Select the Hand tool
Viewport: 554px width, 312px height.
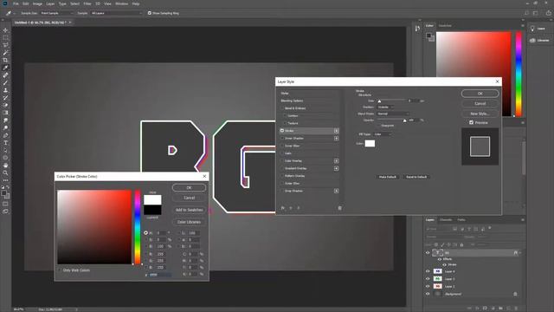(6, 166)
